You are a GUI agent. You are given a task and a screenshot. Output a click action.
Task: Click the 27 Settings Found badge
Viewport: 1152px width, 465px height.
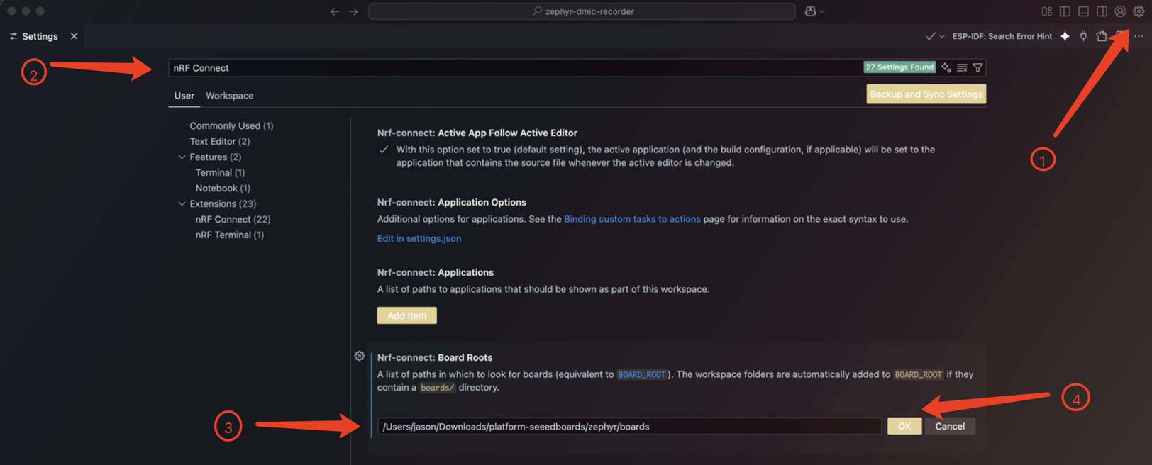coord(899,67)
